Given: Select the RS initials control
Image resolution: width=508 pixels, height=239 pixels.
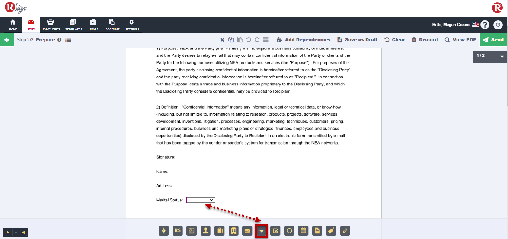Looking at the screenshot, I should click(178, 231).
